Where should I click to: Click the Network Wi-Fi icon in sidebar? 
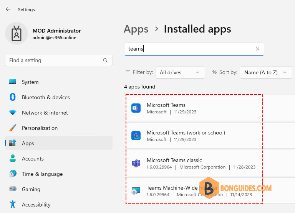click(13, 112)
